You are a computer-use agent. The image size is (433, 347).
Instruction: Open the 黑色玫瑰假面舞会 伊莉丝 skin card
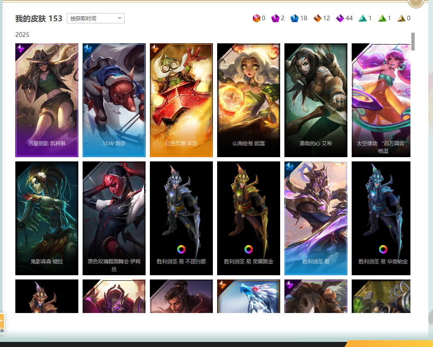tap(114, 218)
